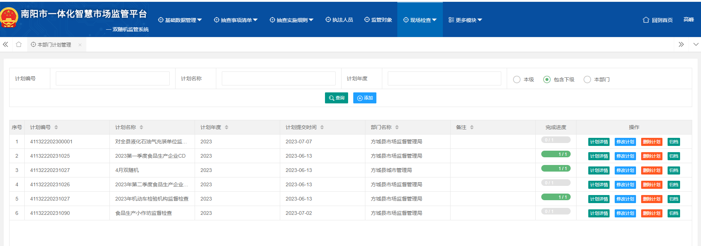
Task: Click 归档 for 食品生产小作坊监督检查
Action: click(674, 213)
